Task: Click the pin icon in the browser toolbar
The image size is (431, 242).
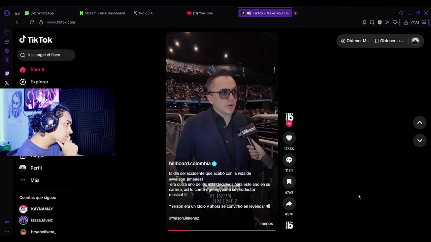Action: tap(365, 22)
